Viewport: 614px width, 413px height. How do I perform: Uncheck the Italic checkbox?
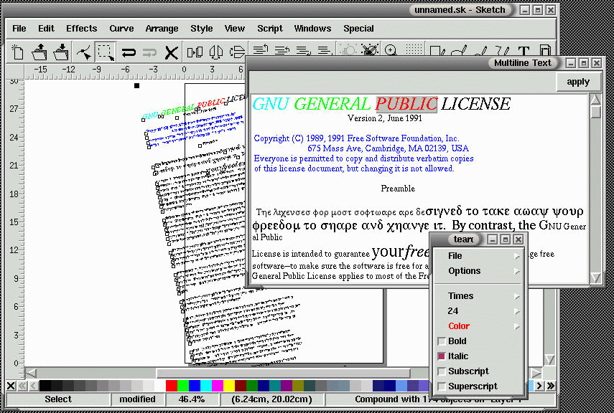[x=442, y=356]
